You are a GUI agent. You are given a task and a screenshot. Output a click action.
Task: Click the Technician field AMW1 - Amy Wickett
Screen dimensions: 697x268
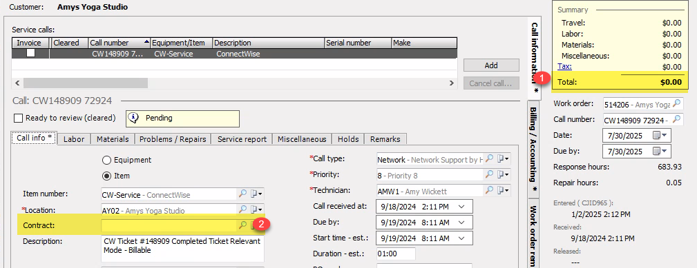point(430,190)
